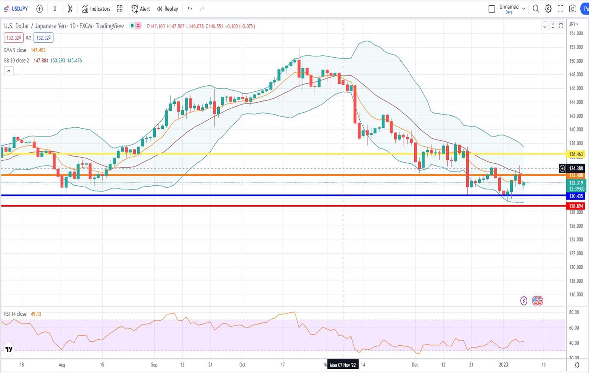
Task: Open the symbol search magnifier icon
Action: click(536, 9)
